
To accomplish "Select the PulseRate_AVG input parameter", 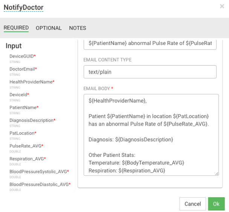I will coord(25,146).
